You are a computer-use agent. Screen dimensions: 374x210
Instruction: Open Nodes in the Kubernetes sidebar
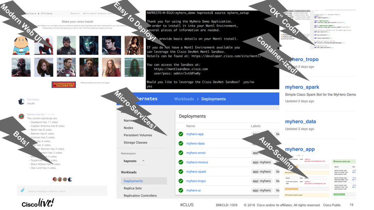pos(128,128)
